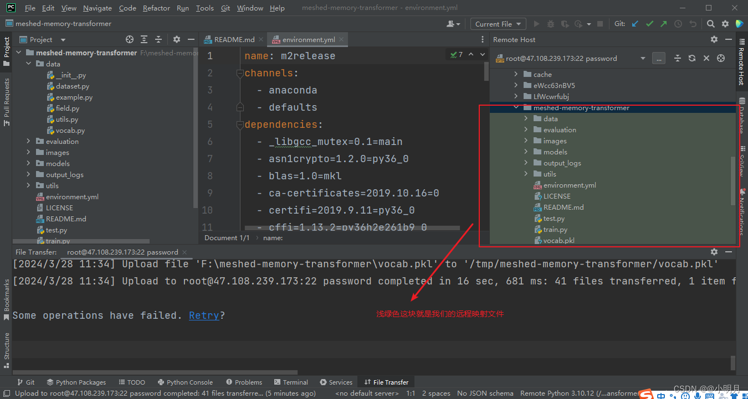
Task: Open IDE settings gear in main toolbar
Action: click(x=725, y=24)
